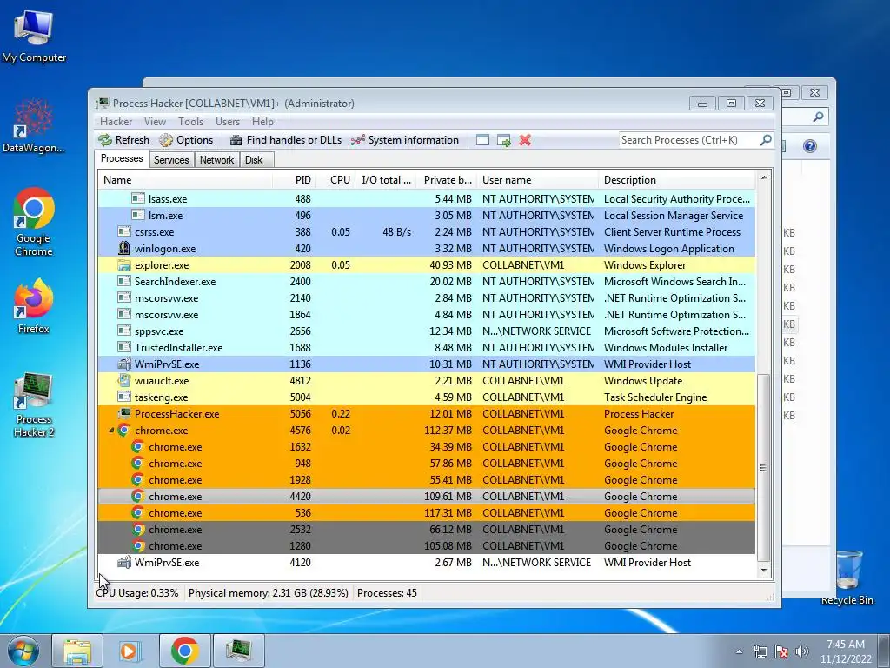This screenshot has width=890, height=668.
Task: Collapse the chrome.exe 4576 process tree
Action: (111, 431)
